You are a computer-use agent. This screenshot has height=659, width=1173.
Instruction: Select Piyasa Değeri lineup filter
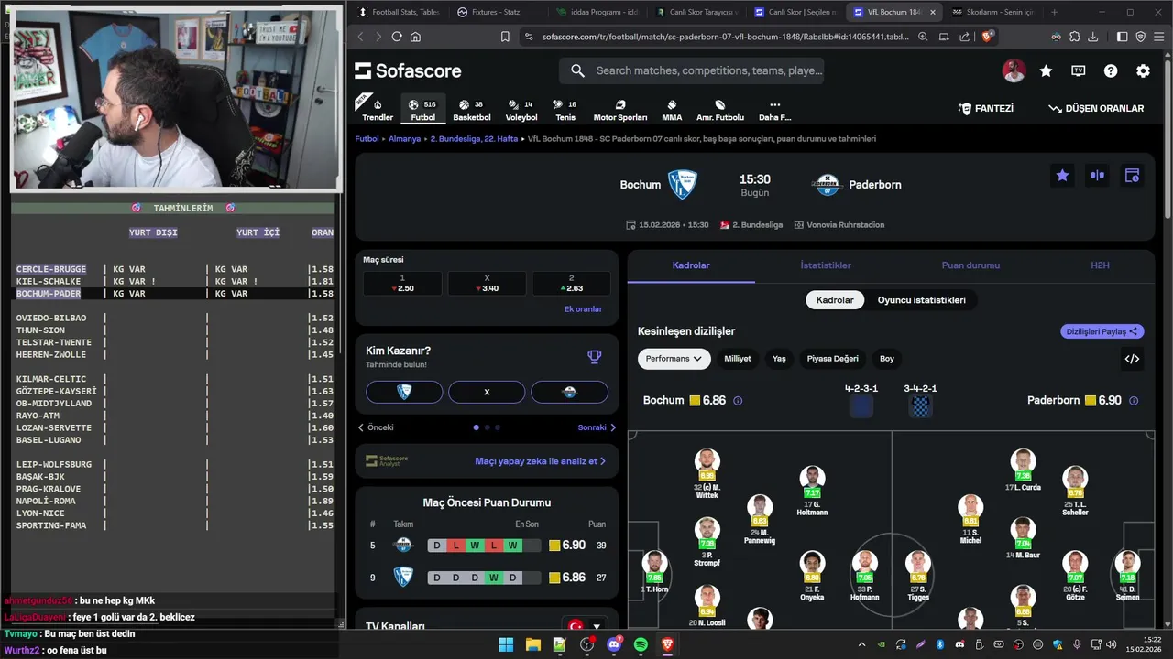(832, 359)
